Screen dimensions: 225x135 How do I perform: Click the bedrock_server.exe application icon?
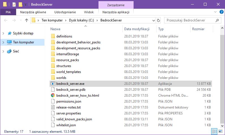point(53,84)
